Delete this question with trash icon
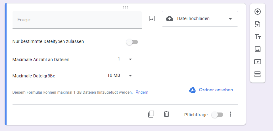This screenshot has height=131, width=273. [x=166, y=114]
